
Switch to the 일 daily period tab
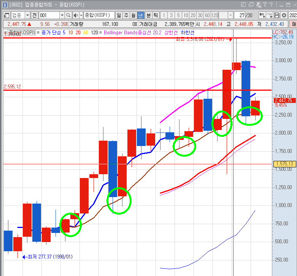pos(119,15)
